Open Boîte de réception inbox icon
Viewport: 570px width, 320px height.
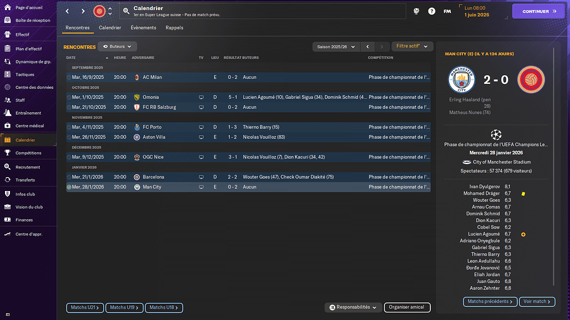(8, 21)
